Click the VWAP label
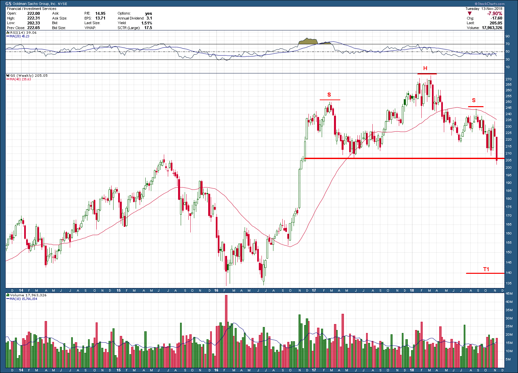The height and width of the screenshot is (373, 518). [90, 28]
